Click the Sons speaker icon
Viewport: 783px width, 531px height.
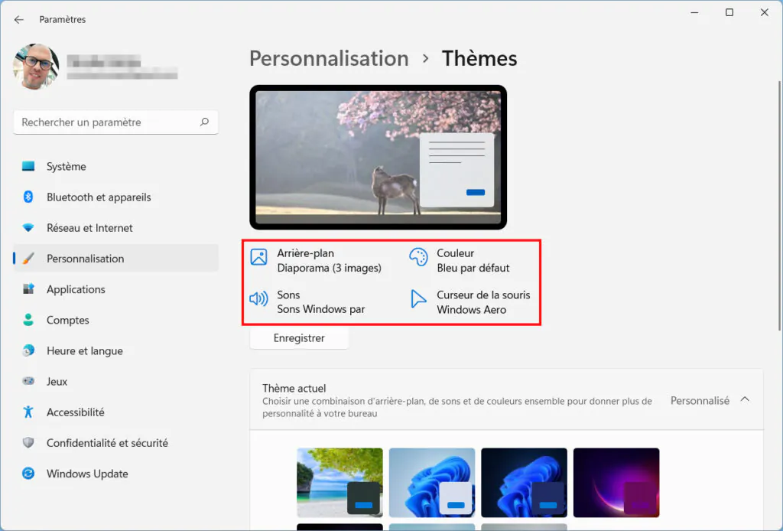point(258,298)
